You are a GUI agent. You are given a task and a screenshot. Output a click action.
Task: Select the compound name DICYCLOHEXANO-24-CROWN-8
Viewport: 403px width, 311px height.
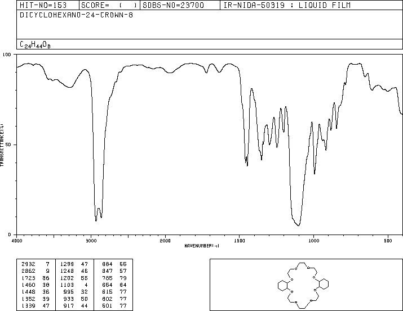click(76, 15)
